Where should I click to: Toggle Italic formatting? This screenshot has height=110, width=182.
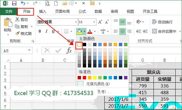[x=46, y=31]
